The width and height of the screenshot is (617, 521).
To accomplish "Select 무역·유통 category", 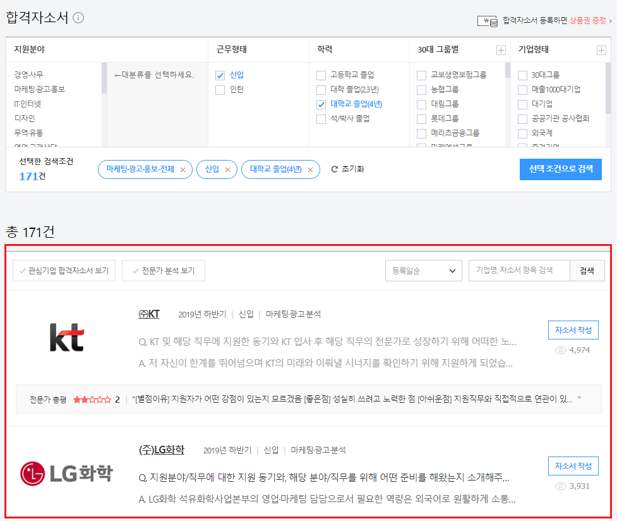I will (28, 133).
